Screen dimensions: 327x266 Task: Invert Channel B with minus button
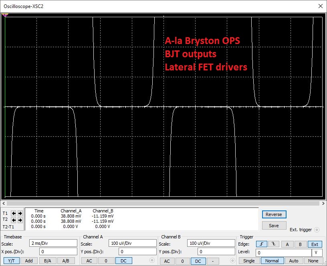[x=213, y=261]
